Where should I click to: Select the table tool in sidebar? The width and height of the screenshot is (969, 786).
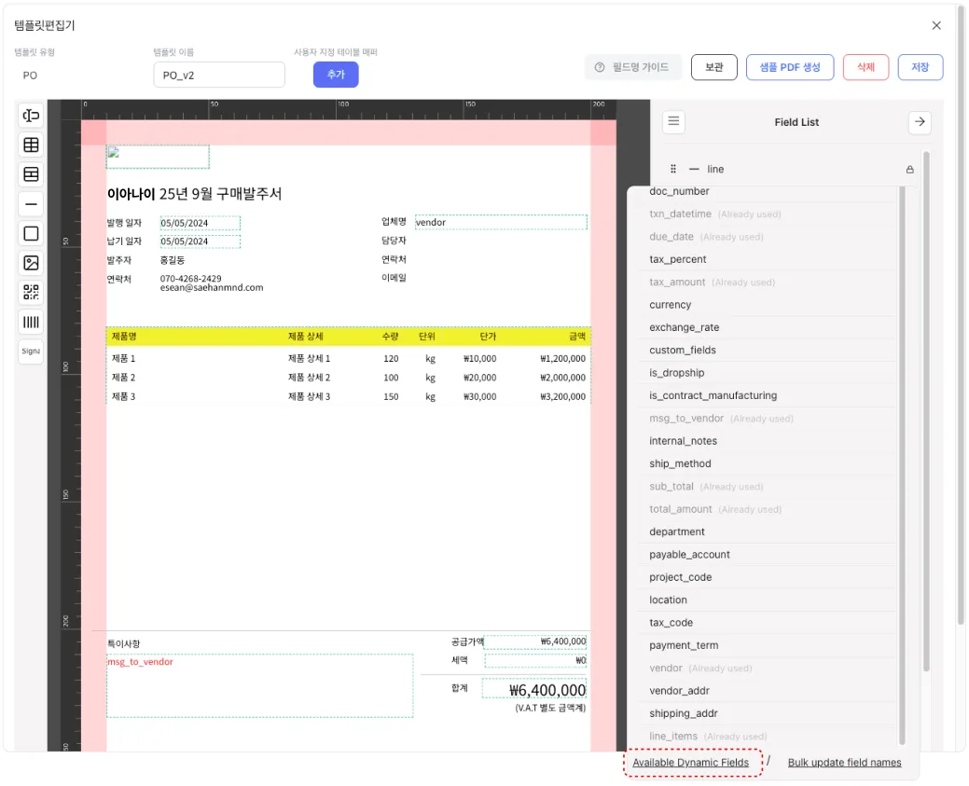(31, 145)
